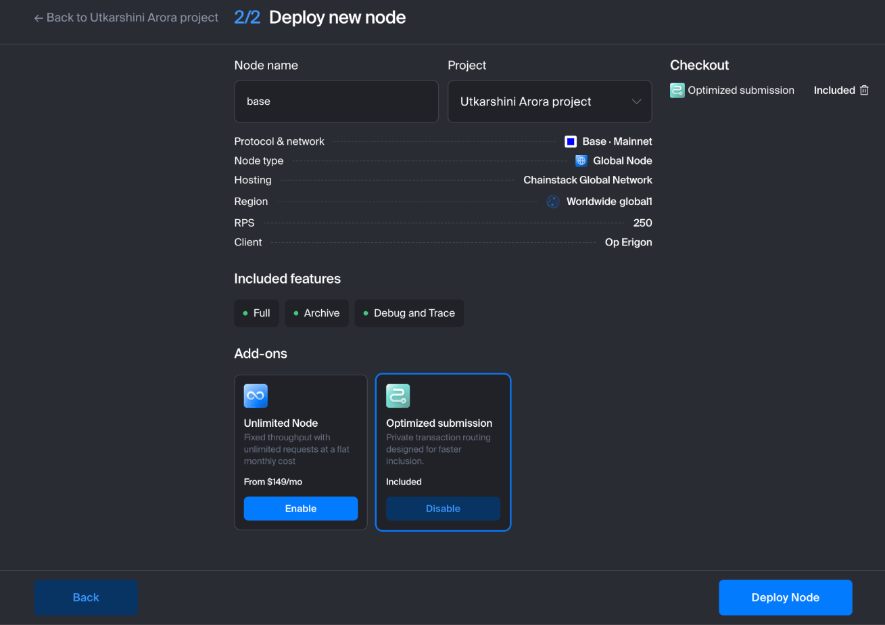The width and height of the screenshot is (885, 625).
Task: Click the Base · Mainnet value text
Action: [x=617, y=141]
